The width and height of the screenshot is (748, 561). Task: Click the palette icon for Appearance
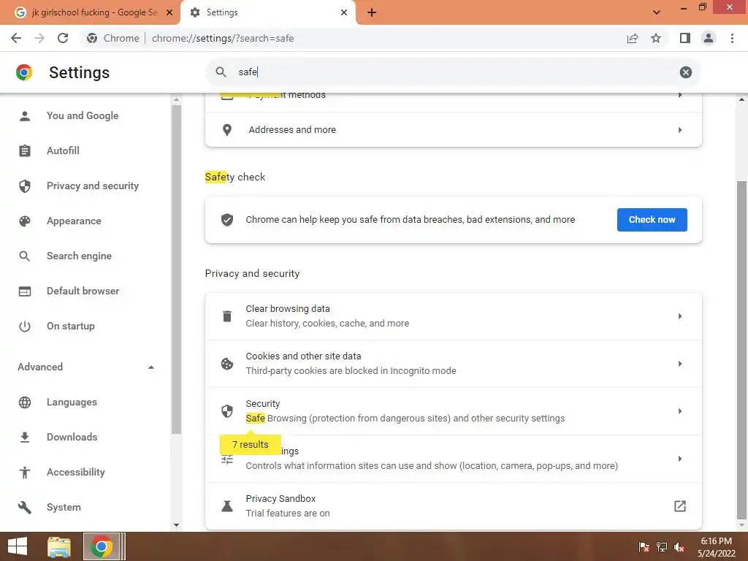pyautogui.click(x=25, y=221)
